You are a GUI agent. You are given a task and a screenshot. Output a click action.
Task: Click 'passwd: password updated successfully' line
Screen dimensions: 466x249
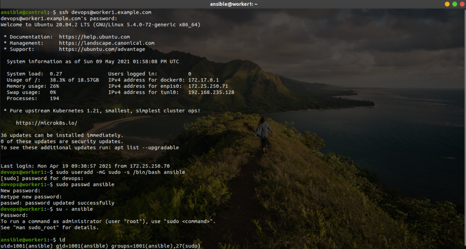(x=57, y=203)
